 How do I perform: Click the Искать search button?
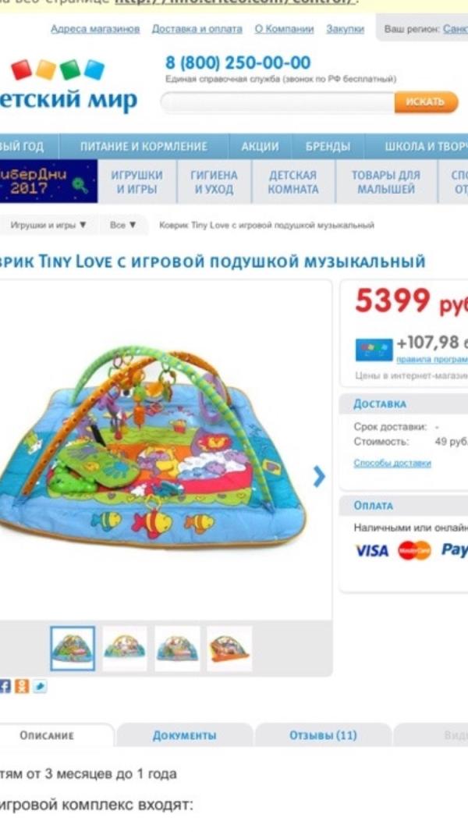coord(426,102)
